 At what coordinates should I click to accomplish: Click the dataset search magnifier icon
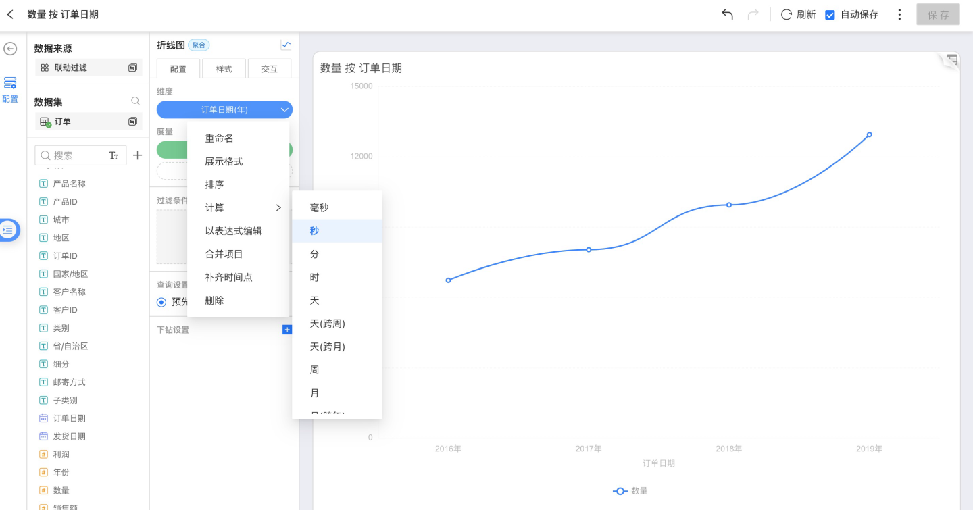(x=135, y=101)
